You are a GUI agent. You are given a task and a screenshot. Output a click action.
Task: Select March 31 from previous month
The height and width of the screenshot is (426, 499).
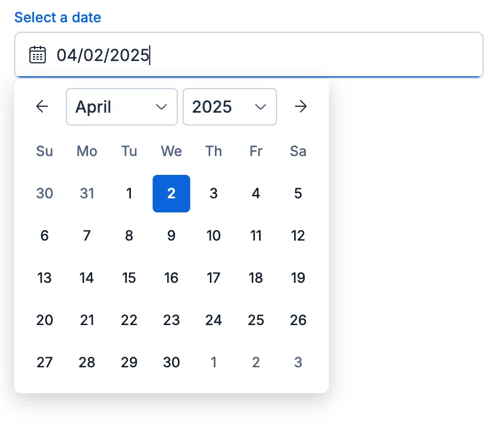(x=87, y=194)
